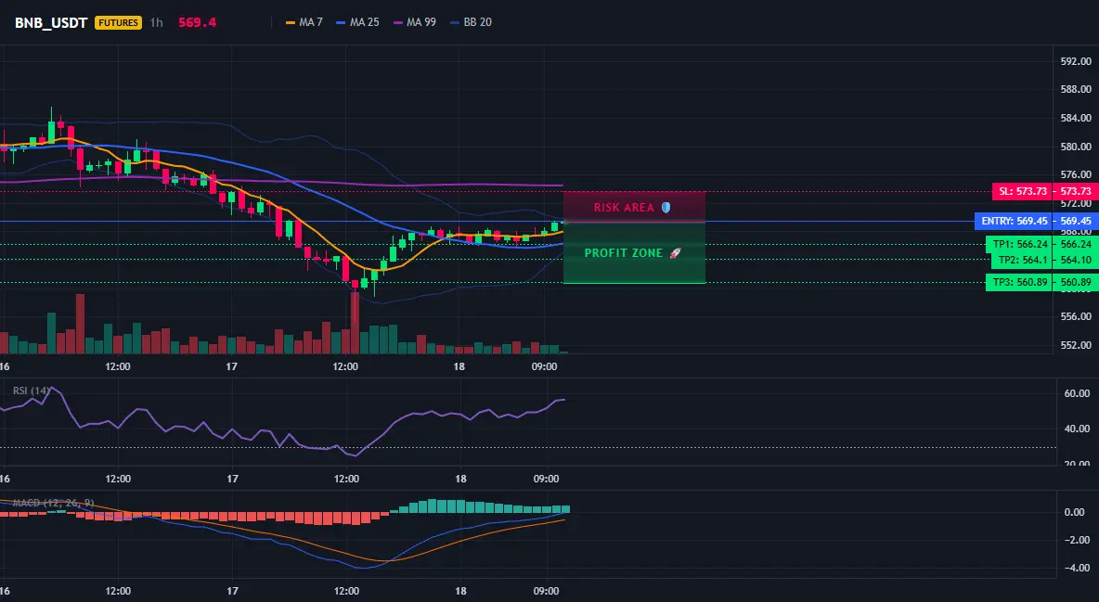Image resolution: width=1099 pixels, height=602 pixels.
Task: Toggle the MA 7 legend item
Action: 304,22
